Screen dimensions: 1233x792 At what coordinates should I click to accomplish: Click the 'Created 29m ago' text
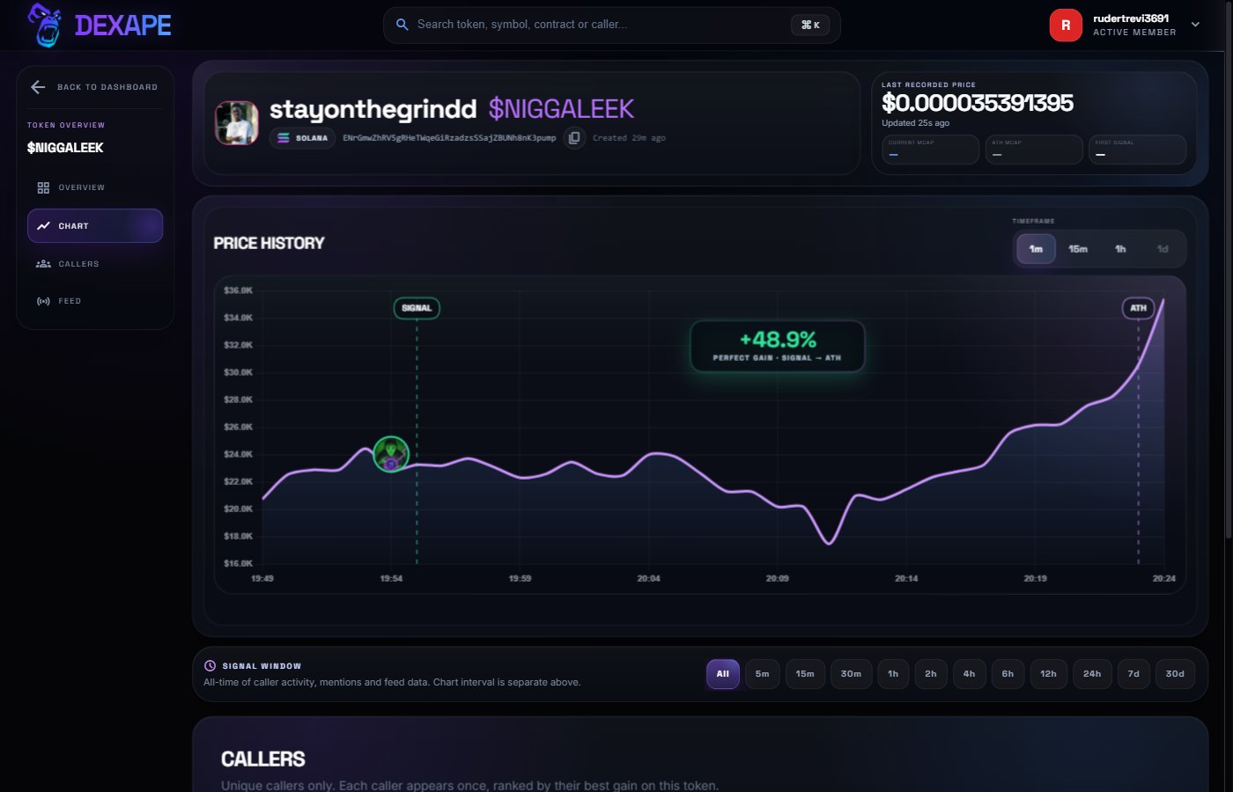tap(629, 138)
